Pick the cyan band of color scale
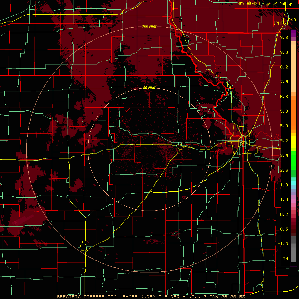 click(x=293, y=183)
